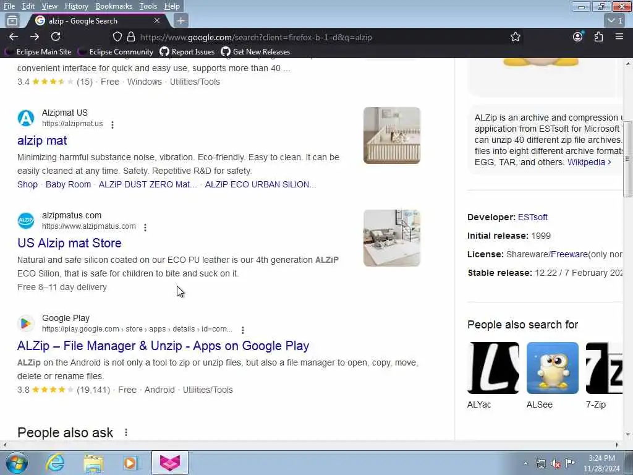Open ALZip File Manager Google Play result

click(x=163, y=346)
